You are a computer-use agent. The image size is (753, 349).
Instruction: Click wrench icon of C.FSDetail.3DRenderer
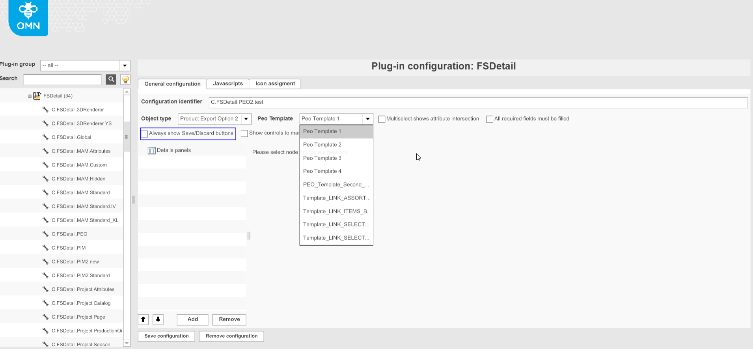tap(46, 110)
